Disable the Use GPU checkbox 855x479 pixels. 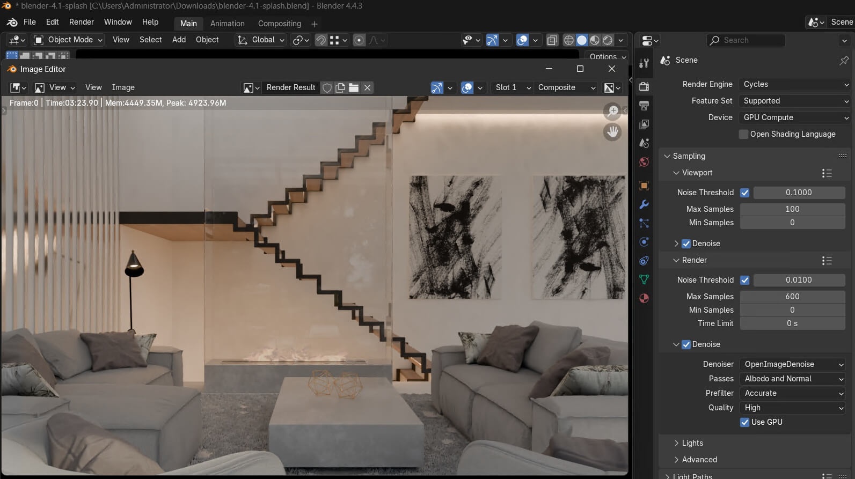pos(744,422)
